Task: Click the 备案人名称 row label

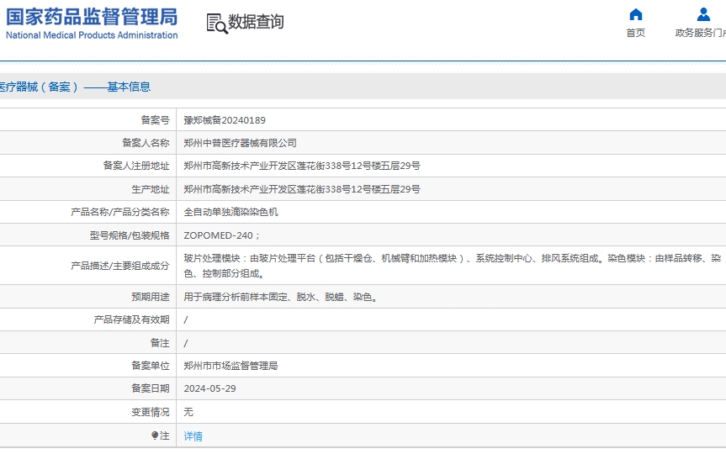Action: [146, 143]
